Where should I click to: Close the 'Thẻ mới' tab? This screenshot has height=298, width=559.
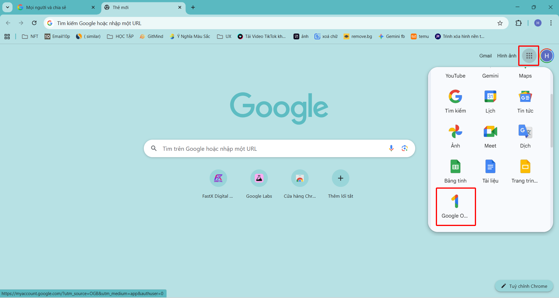[x=180, y=7]
